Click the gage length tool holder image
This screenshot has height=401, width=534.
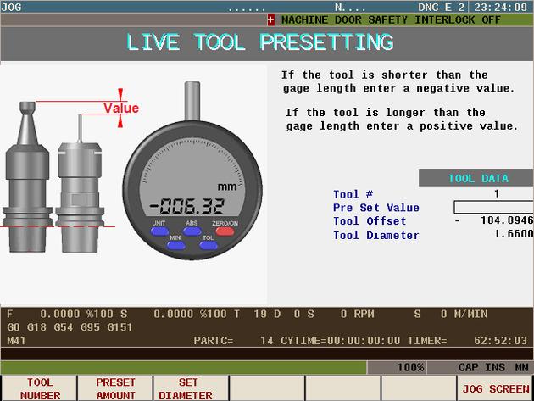[27, 177]
